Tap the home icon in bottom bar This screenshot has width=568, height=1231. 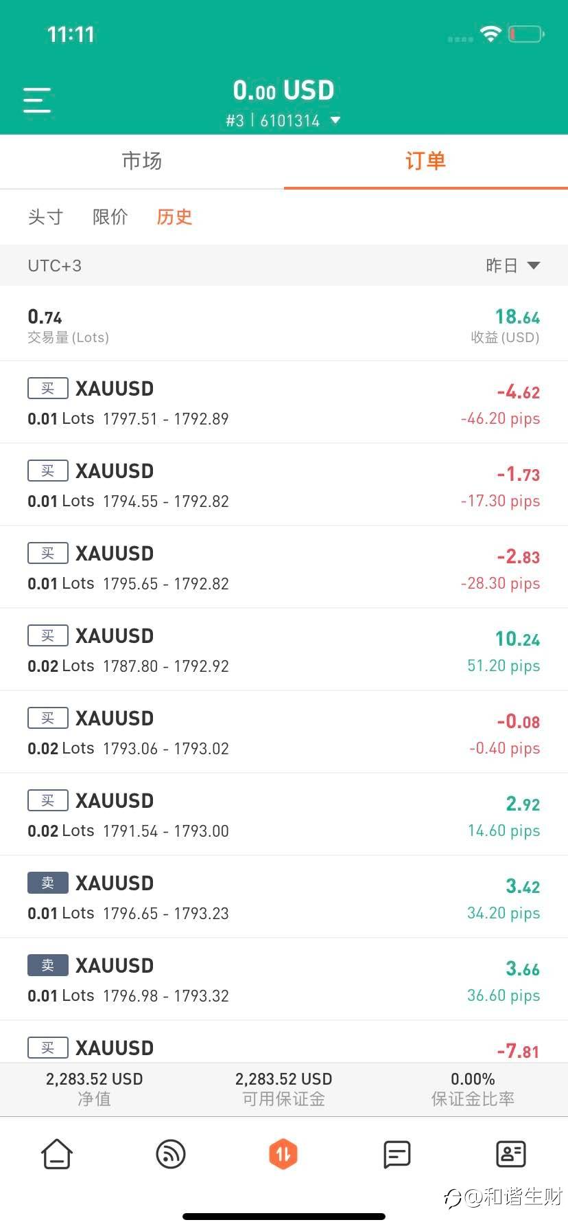(57, 1154)
